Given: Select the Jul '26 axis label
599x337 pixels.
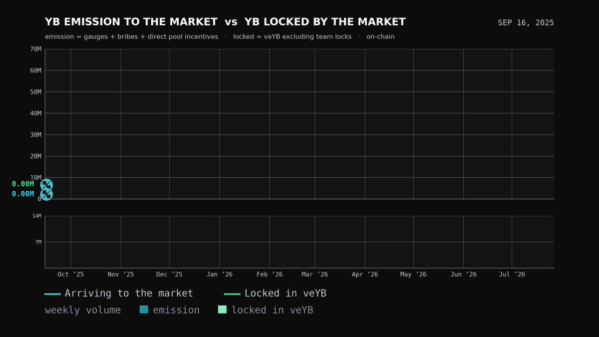Looking at the screenshot, I should tap(512, 275).
